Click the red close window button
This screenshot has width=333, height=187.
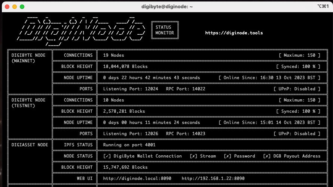[x=7, y=7]
